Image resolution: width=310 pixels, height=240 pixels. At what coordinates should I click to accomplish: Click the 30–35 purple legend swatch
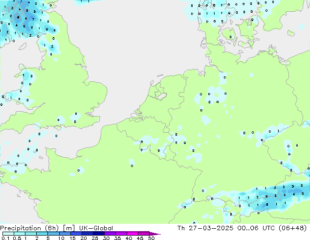(110, 234)
